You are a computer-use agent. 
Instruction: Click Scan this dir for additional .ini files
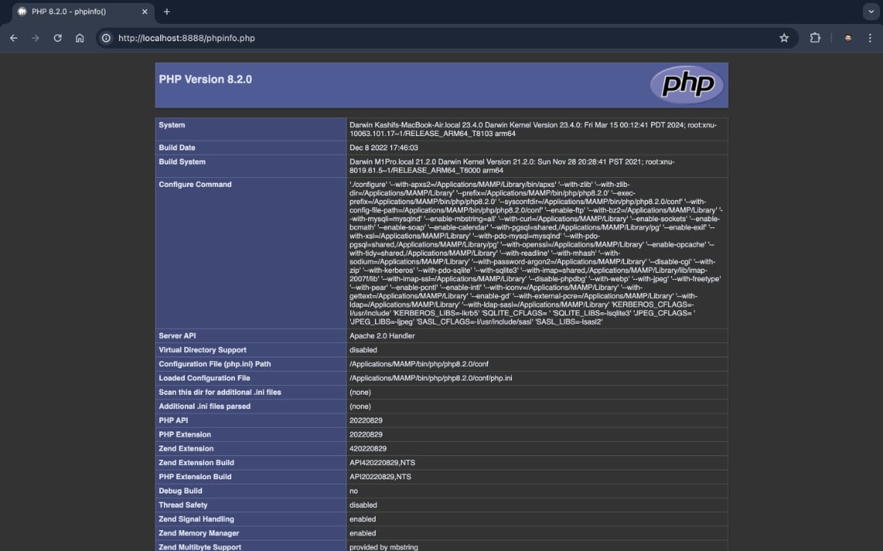point(219,392)
